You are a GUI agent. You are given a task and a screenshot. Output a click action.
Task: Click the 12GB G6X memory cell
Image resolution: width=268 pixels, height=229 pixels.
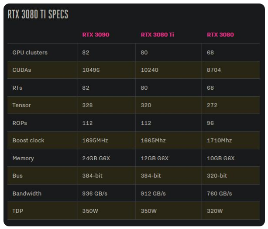(155, 158)
